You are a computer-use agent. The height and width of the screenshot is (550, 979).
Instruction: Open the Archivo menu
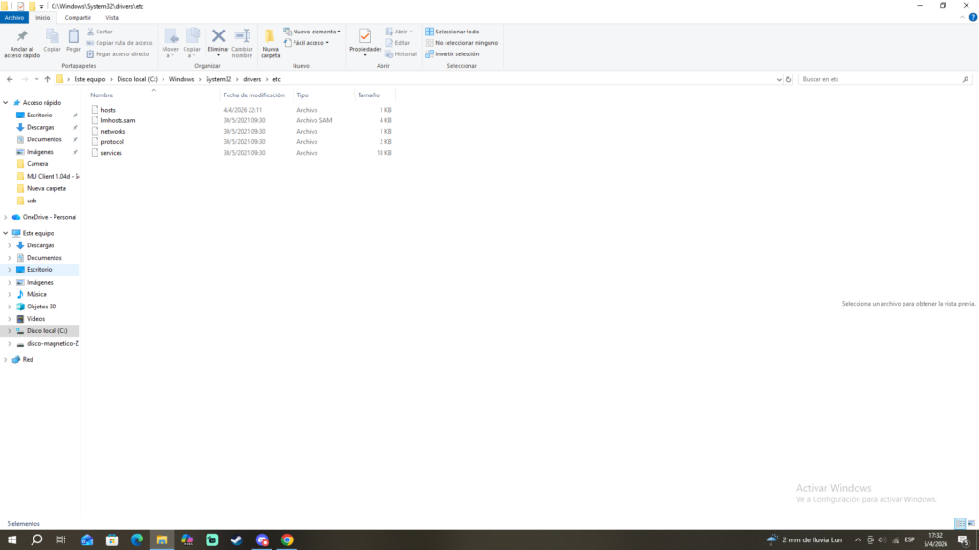tap(14, 18)
